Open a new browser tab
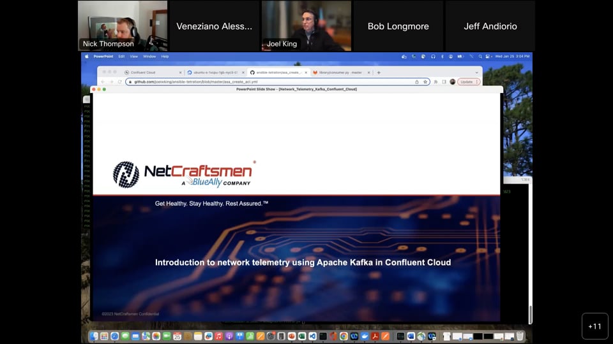The image size is (613, 344). click(x=379, y=73)
